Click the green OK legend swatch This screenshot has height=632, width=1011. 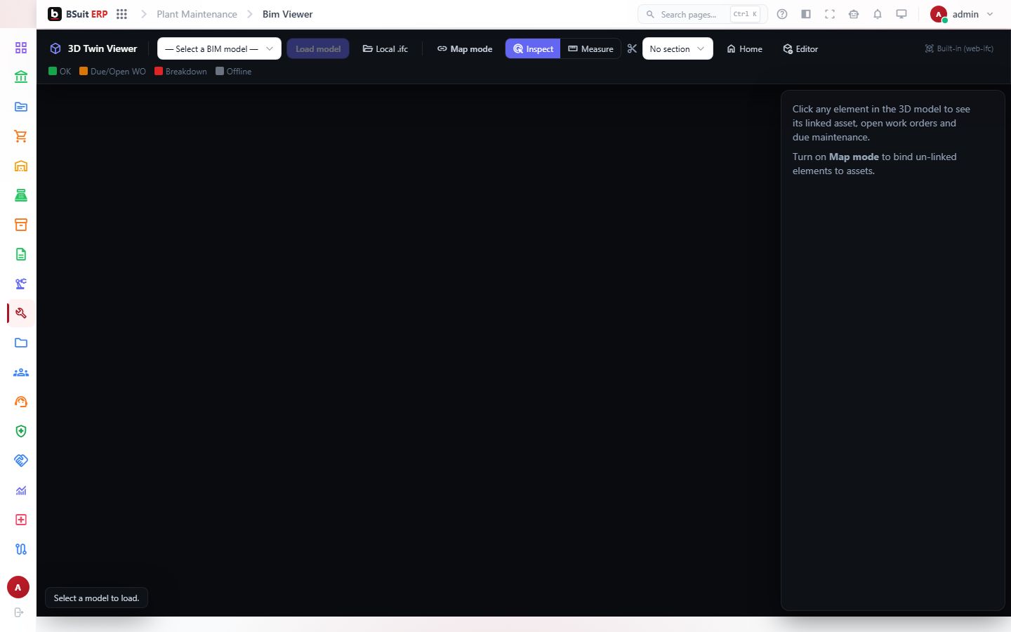pyautogui.click(x=53, y=71)
